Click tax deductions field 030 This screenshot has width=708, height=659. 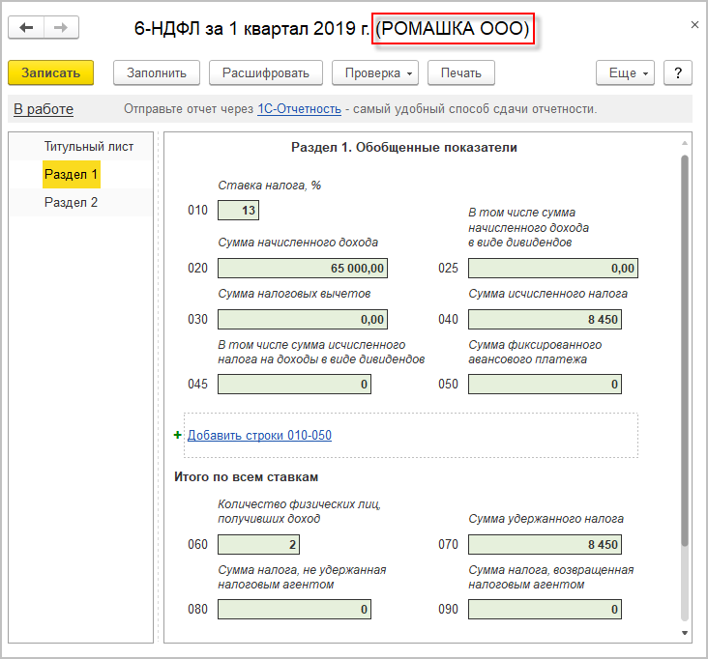tap(303, 319)
